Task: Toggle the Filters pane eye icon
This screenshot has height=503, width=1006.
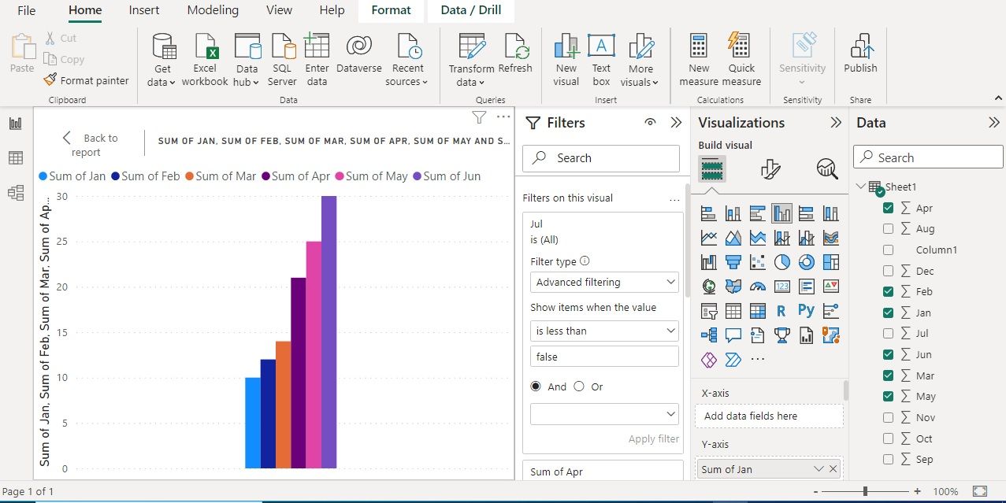Action: 650,123
